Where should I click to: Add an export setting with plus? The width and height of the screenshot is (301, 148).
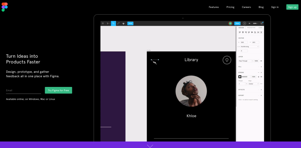261,96
